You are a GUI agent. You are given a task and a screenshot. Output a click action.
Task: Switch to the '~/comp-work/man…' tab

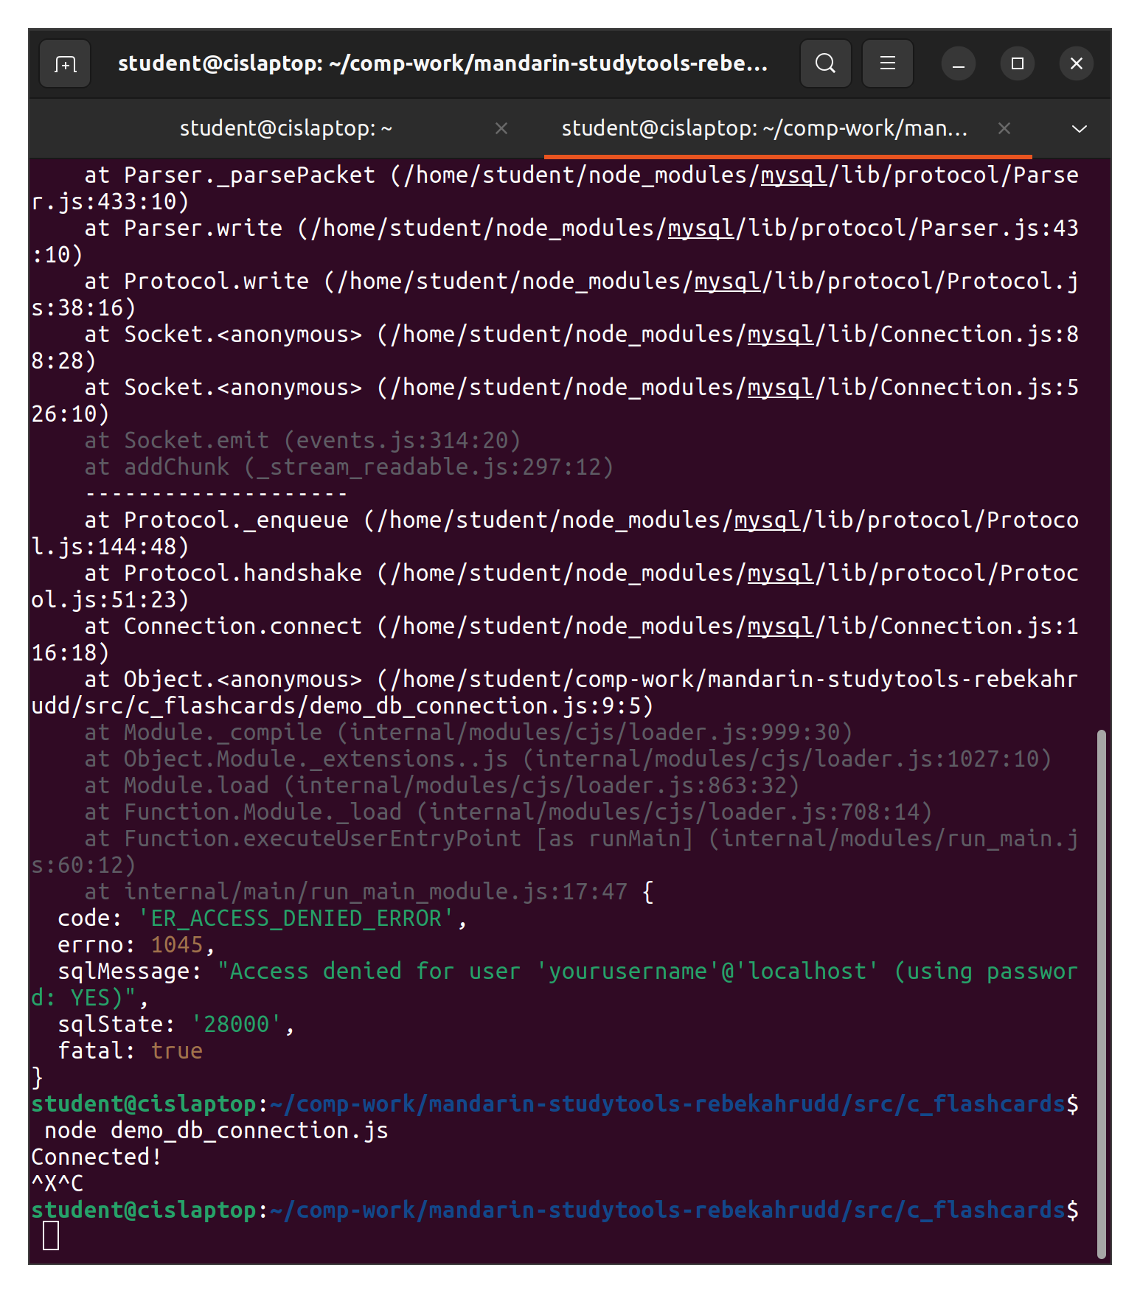[x=765, y=129]
